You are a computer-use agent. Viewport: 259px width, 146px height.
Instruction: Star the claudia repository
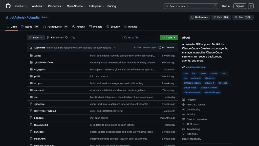point(243,17)
